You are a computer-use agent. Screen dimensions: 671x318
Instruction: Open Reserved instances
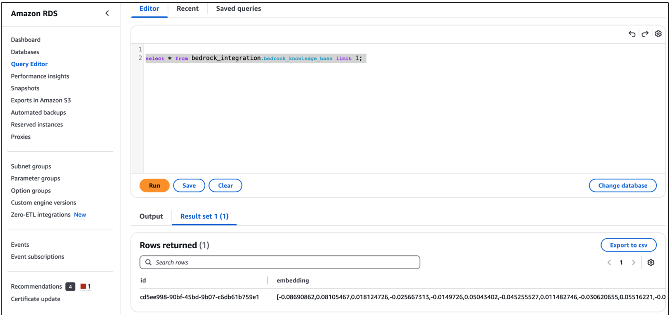coord(37,125)
